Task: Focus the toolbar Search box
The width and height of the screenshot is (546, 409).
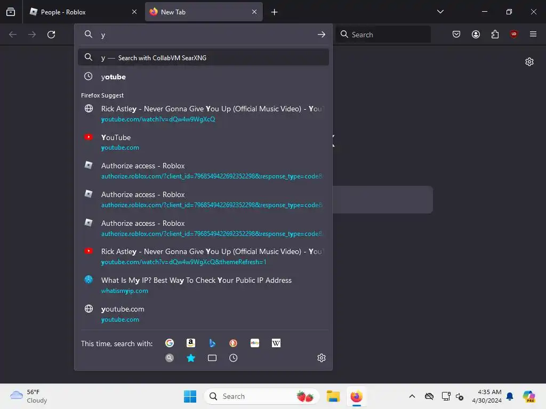Action: (383, 35)
